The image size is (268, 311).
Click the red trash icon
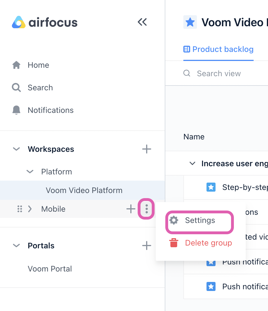(x=174, y=243)
